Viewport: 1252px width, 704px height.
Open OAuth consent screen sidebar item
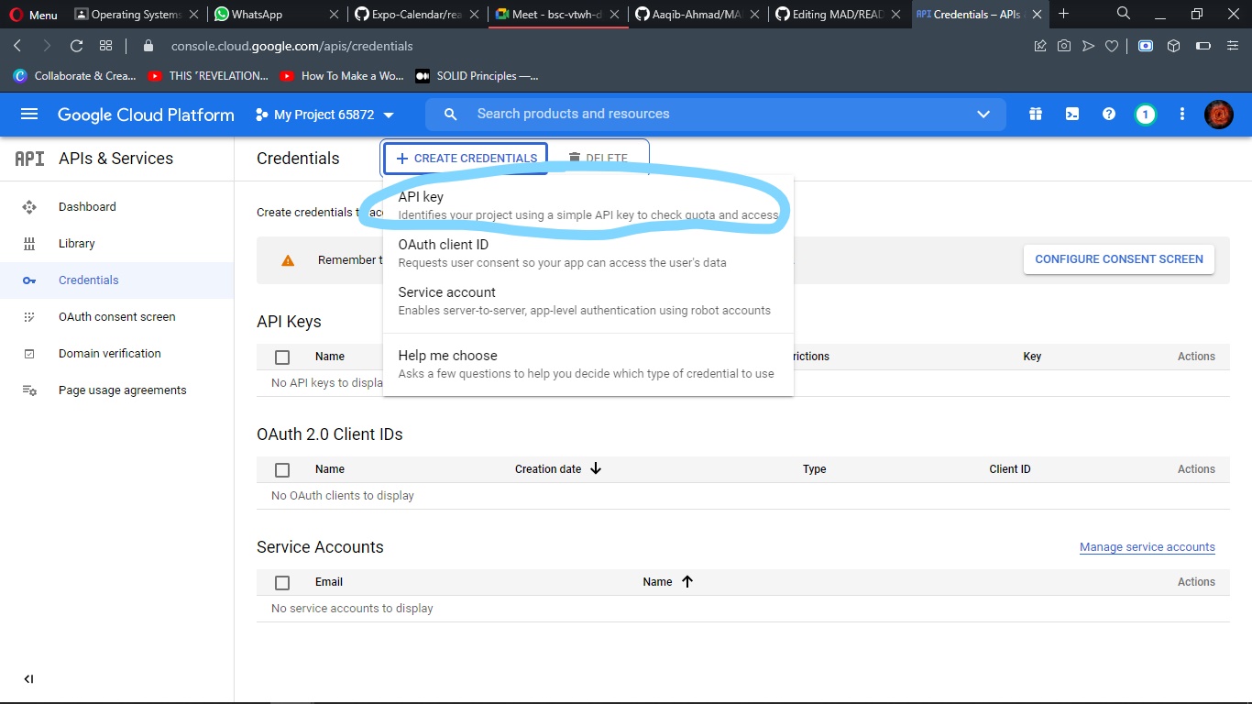tap(117, 317)
